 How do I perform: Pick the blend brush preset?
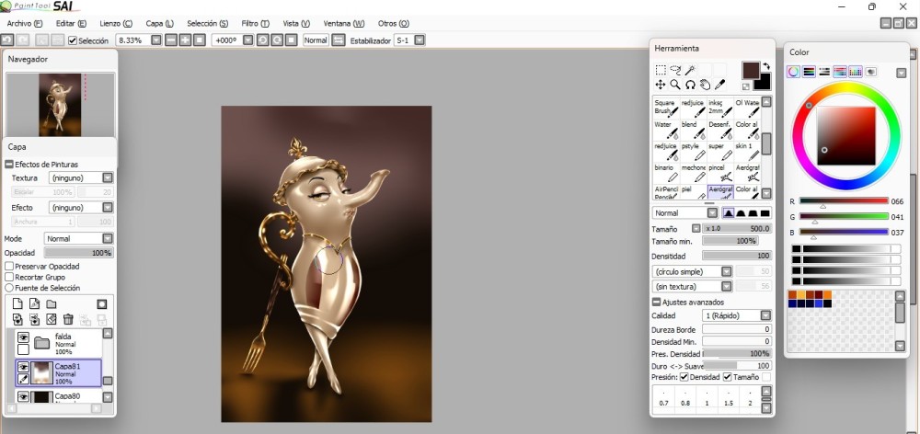tap(693, 129)
